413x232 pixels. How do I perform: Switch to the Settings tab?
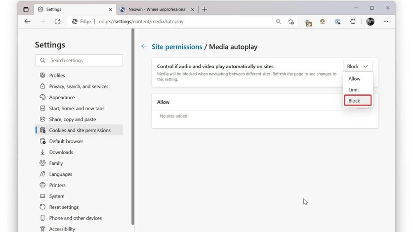(75, 9)
